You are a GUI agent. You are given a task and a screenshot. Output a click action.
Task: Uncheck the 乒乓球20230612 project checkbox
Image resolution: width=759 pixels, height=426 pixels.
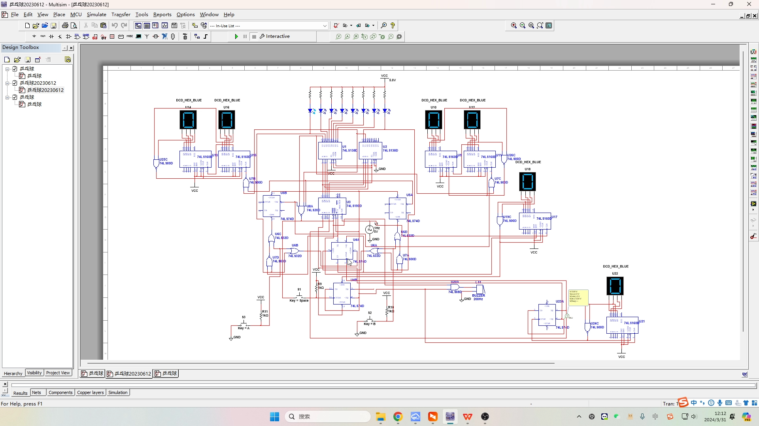coord(15,83)
